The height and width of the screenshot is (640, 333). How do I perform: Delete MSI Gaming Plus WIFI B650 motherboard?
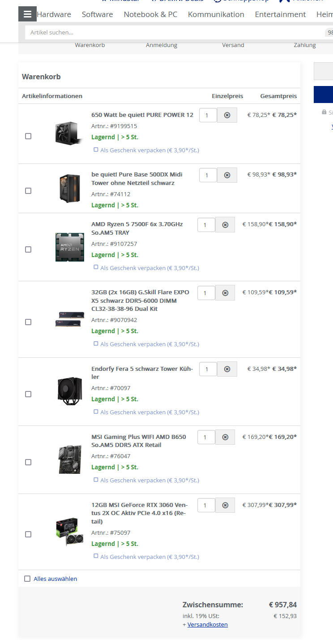[x=225, y=437]
